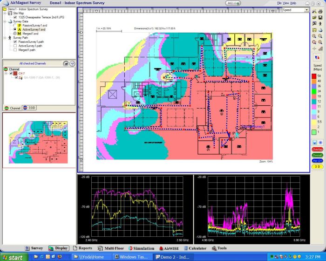
Task: Click the blue dot icon below the legend
Action: pyautogui.click(x=320, y=142)
